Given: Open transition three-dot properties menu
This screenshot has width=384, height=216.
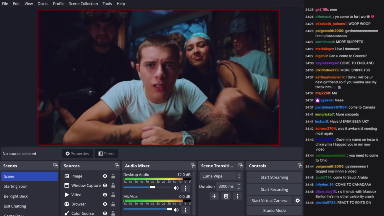Looking at the screenshot, I should coord(238,196).
